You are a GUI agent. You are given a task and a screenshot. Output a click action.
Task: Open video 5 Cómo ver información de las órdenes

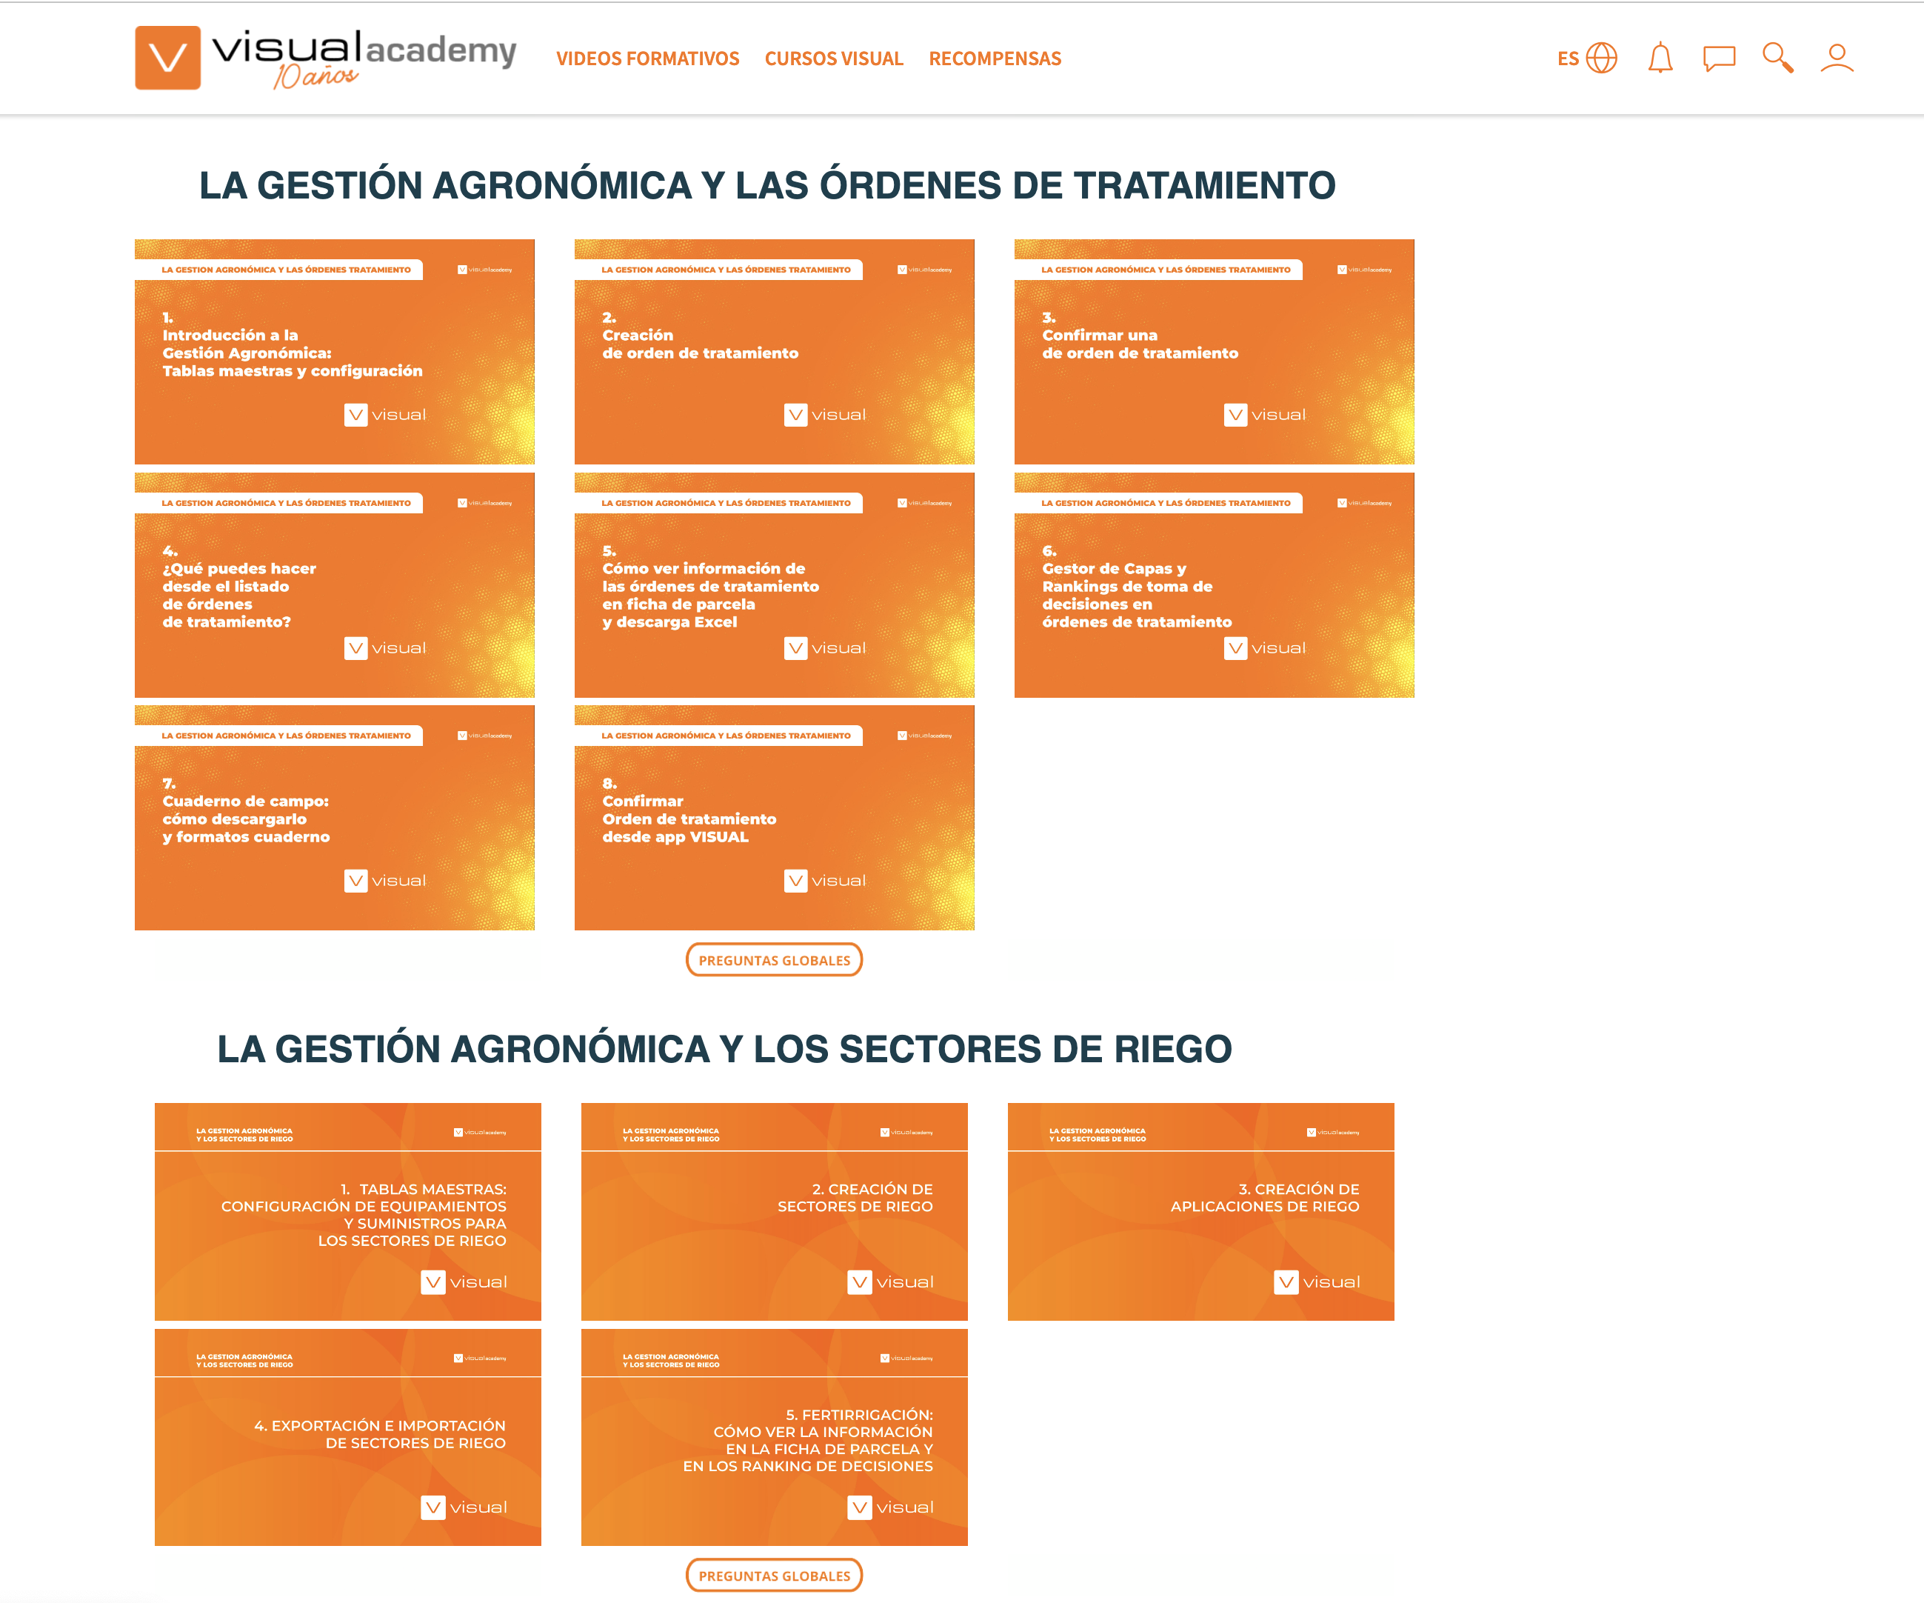click(774, 584)
